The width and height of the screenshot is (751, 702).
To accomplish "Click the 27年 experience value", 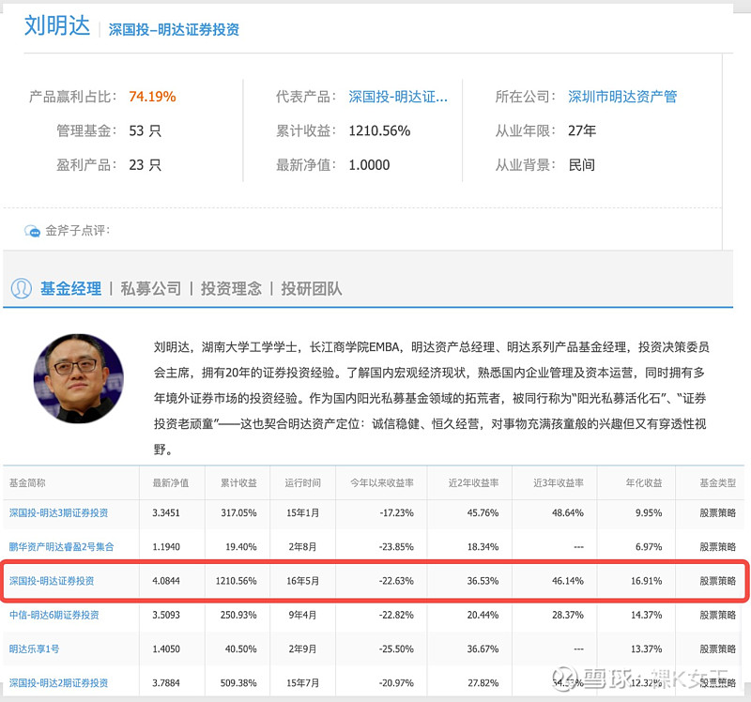I will 582,130.
